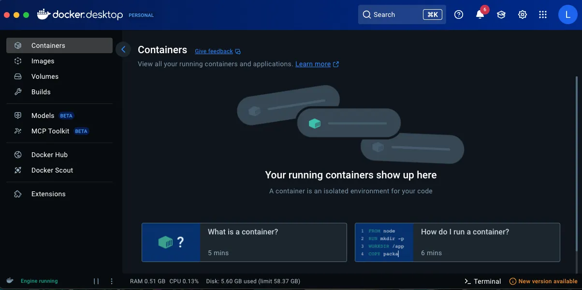Viewport: 582px width, 290px height.
Task: Open notifications bell with 6 badge
Action: [480, 14]
